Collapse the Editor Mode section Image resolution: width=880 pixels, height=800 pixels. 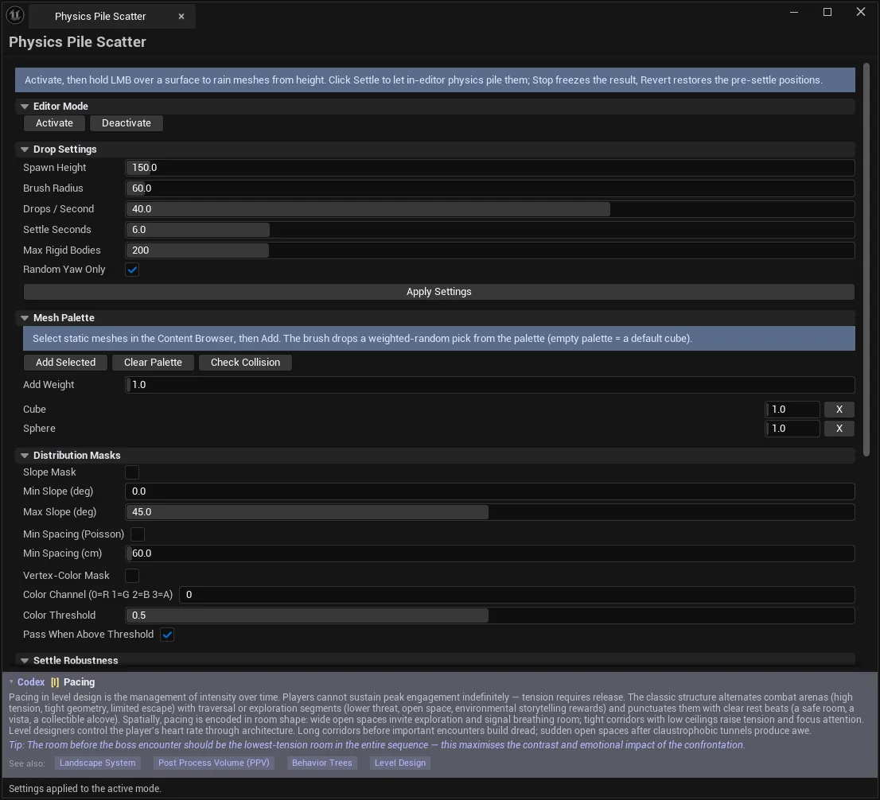coord(25,106)
